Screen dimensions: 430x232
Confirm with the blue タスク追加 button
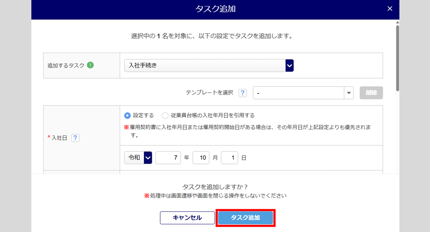coord(246,218)
